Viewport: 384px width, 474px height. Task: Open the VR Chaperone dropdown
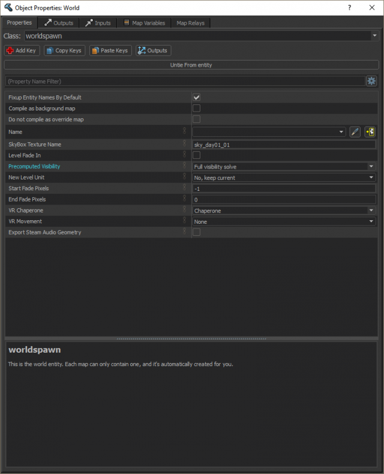click(371, 211)
